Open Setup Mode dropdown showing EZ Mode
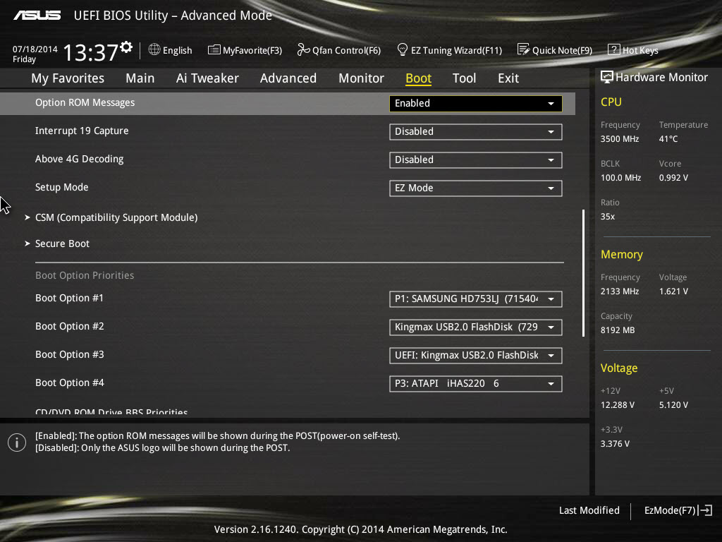Viewport: 722px width, 542px height. point(476,188)
